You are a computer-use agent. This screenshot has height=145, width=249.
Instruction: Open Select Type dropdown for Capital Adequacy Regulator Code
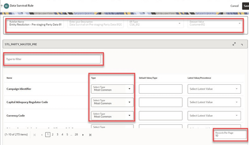pos(112,102)
